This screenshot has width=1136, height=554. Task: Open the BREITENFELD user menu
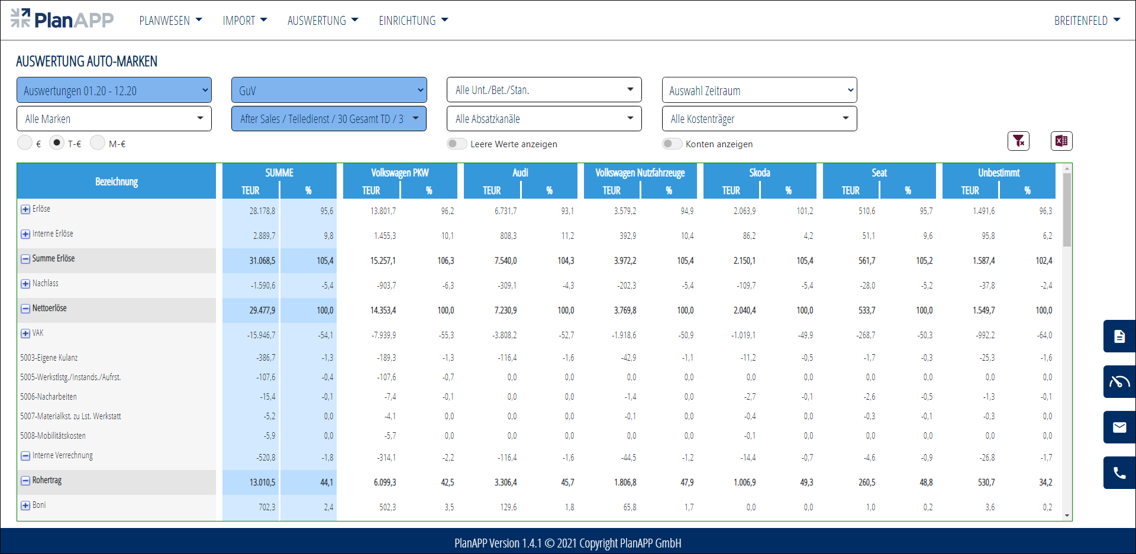tap(1087, 21)
